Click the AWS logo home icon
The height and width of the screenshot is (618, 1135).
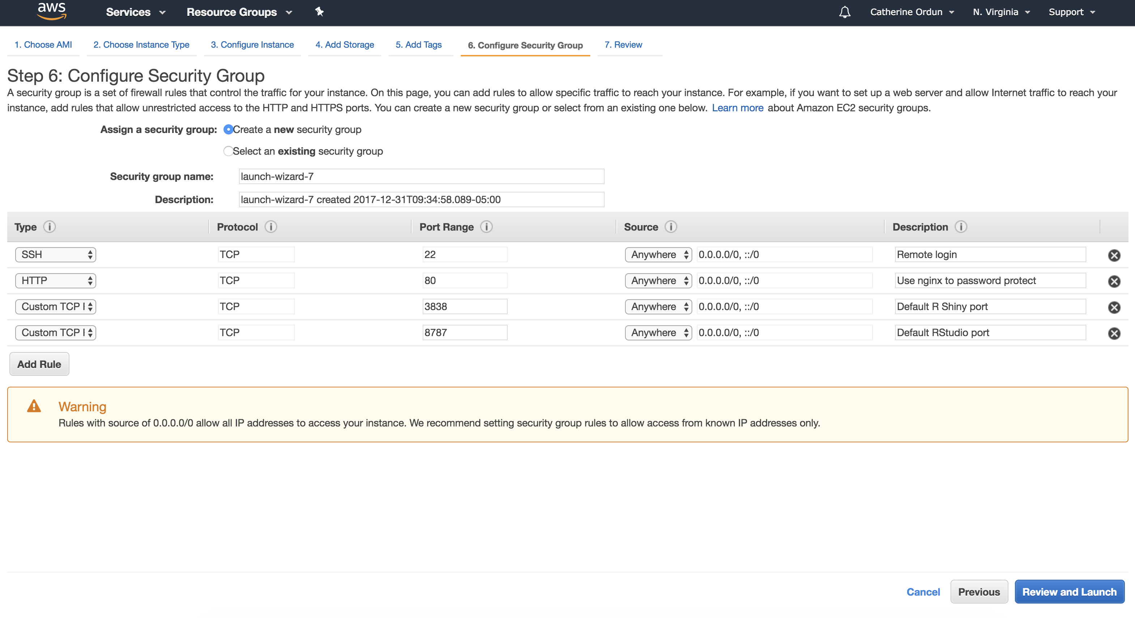click(x=52, y=12)
